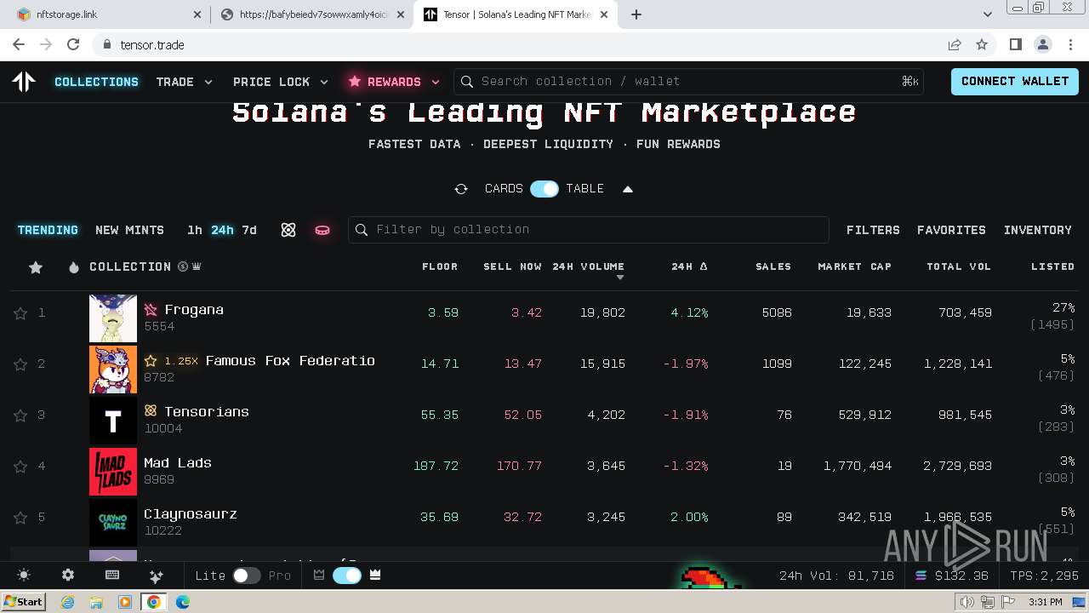Click the refresh data icon beside CARDS

pos(461,189)
